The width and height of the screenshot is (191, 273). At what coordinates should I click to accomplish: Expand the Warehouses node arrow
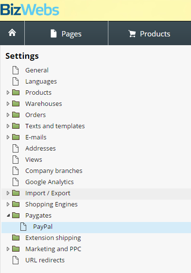tap(8, 103)
